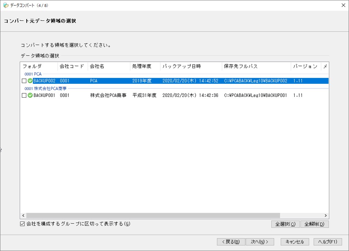
Task: Proceed with the 次へ button
Action: tap(260, 242)
